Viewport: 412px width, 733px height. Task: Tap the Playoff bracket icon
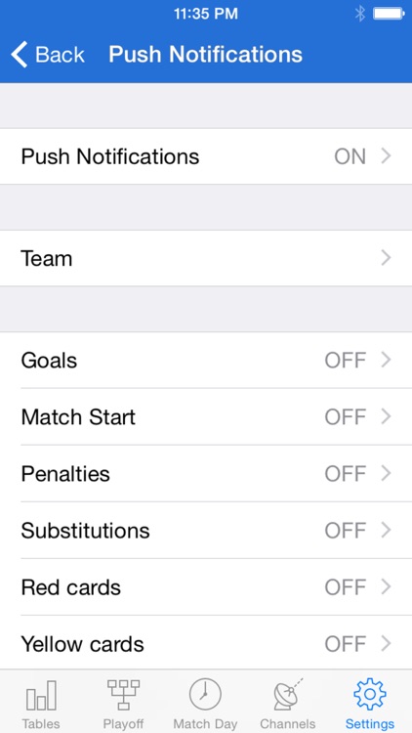tap(123, 695)
